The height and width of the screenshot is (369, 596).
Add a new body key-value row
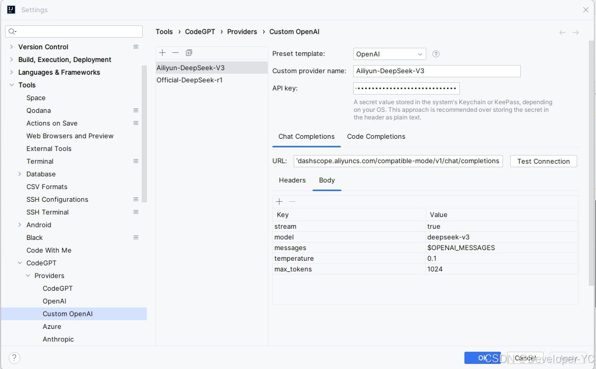279,202
